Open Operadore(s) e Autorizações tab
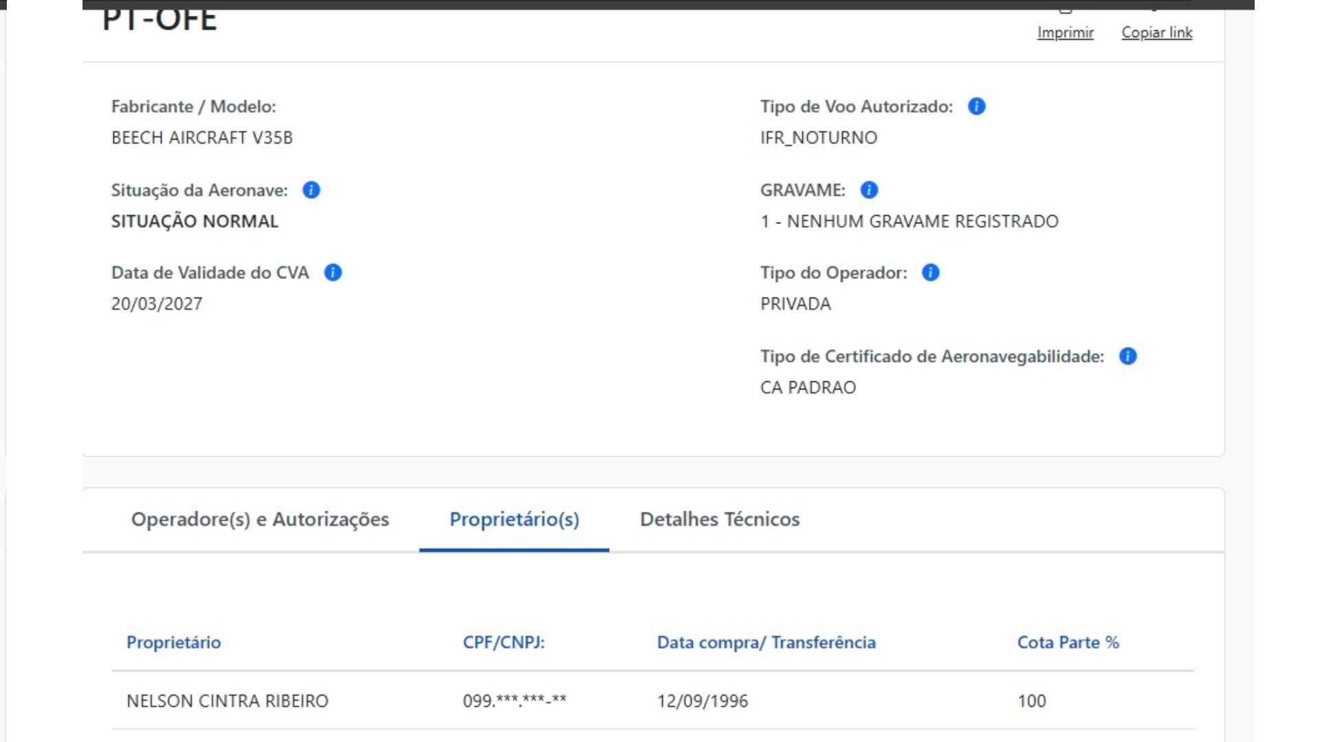The height and width of the screenshot is (742, 1320). (260, 519)
